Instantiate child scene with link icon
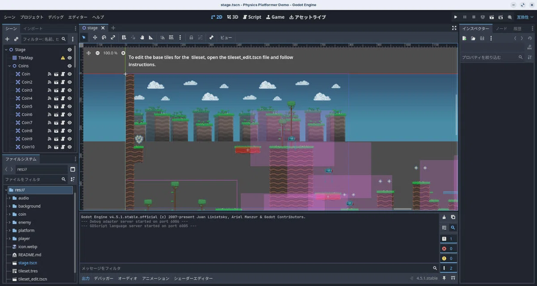This screenshot has height=286, width=537. point(16,39)
